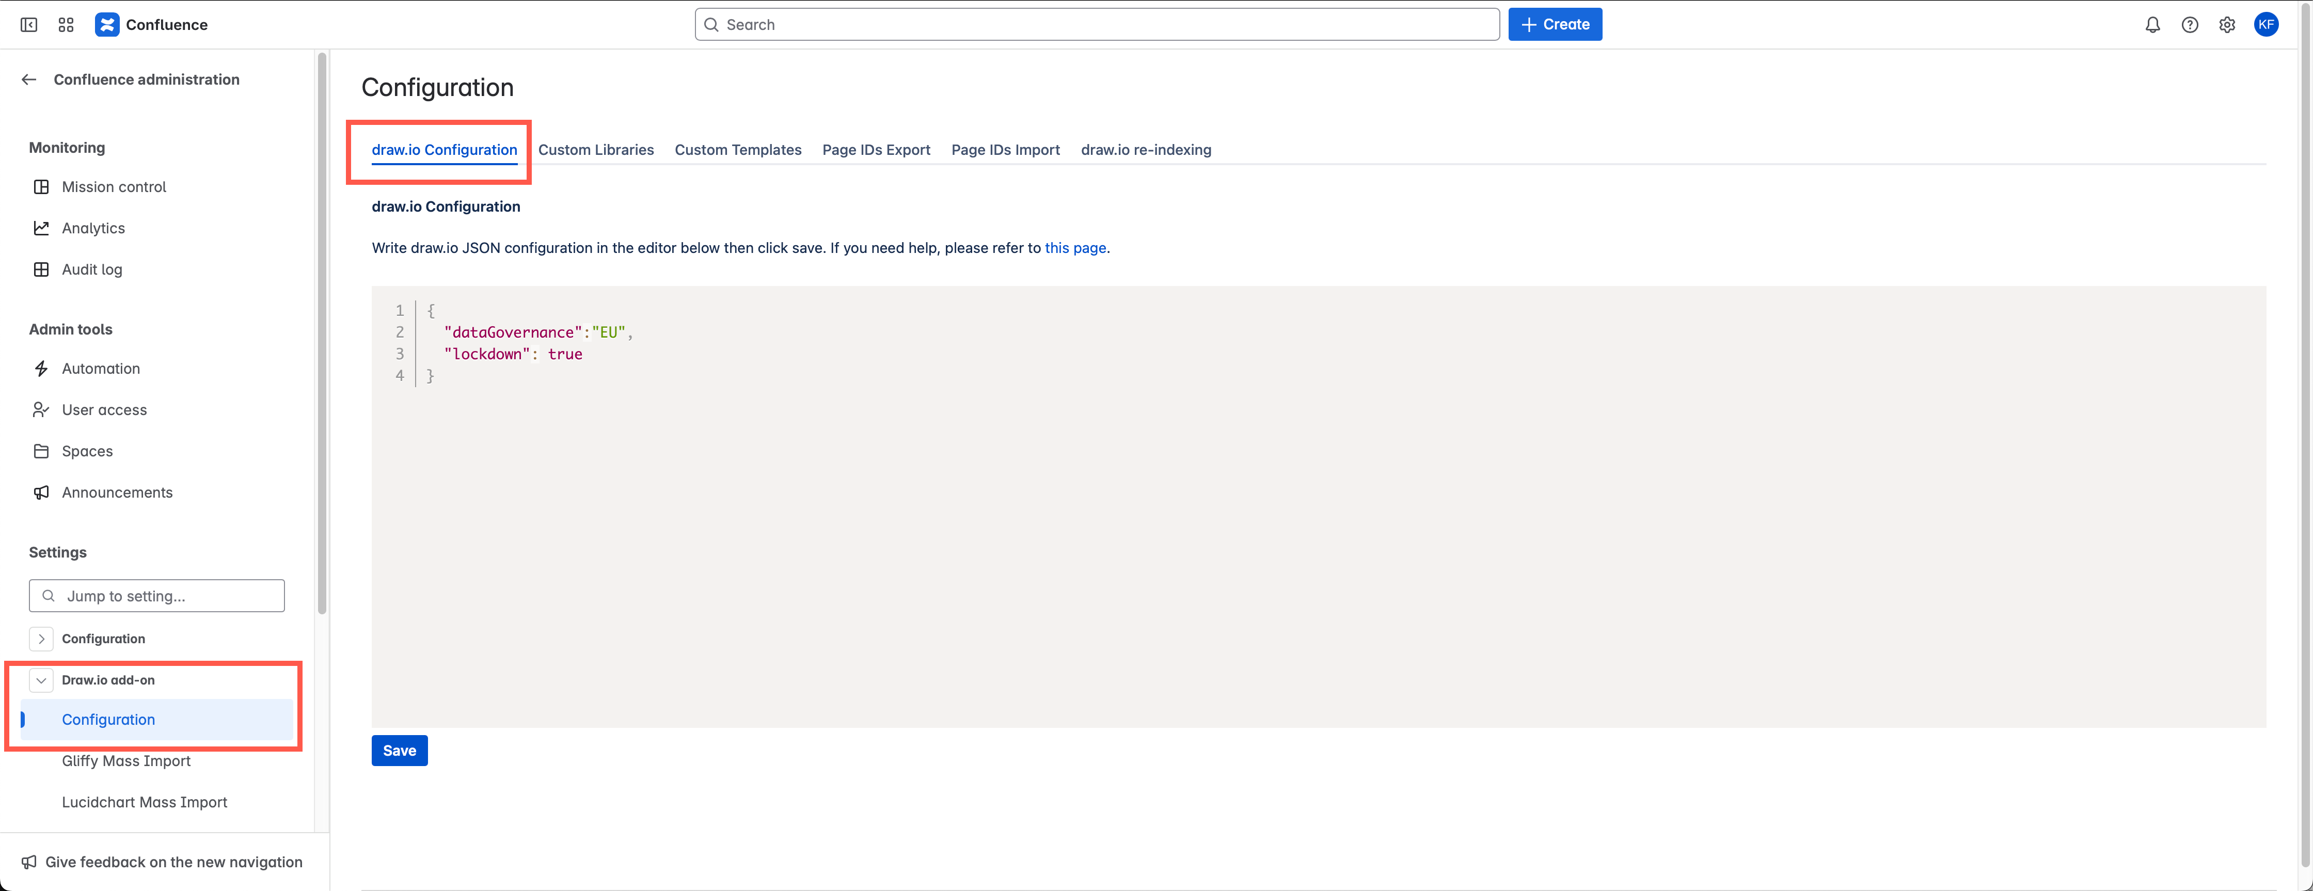The height and width of the screenshot is (891, 2313).
Task: Switch to the Custom Libraries tab
Action: [595, 150]
